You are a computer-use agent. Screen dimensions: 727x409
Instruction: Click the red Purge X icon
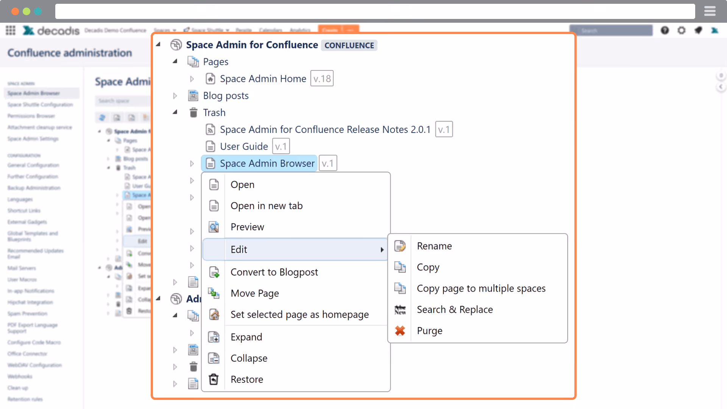click(x=400, y=331)
